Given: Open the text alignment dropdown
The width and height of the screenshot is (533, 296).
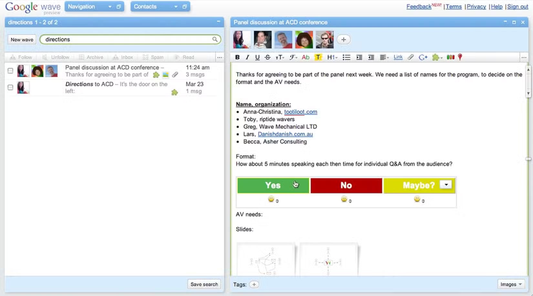Looking at the screenshot, I should (x=384, y=57).
